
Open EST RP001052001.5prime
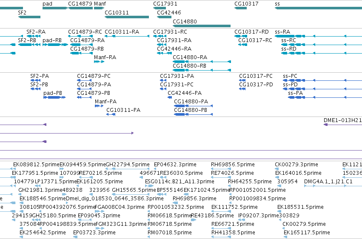coord(257,190)
